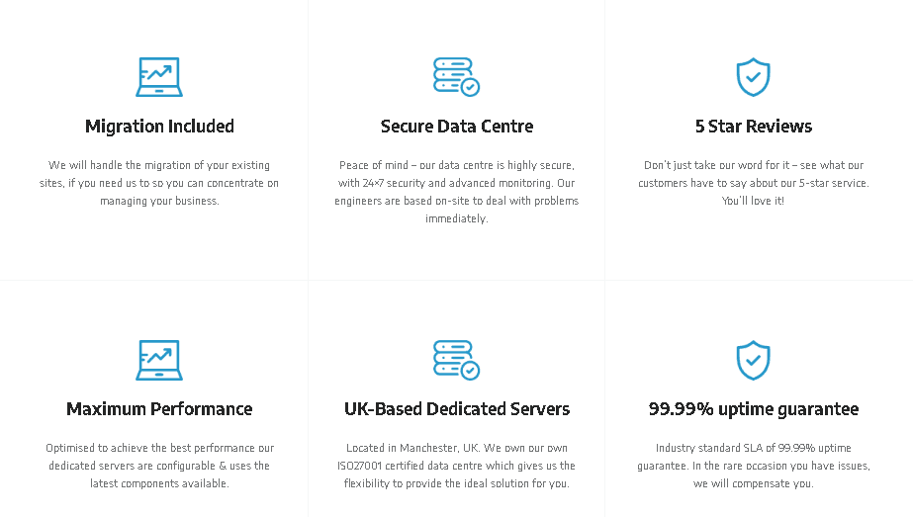
Task: Click the Peace of mind data centre paragraph
Action: [x=457, y=192]
